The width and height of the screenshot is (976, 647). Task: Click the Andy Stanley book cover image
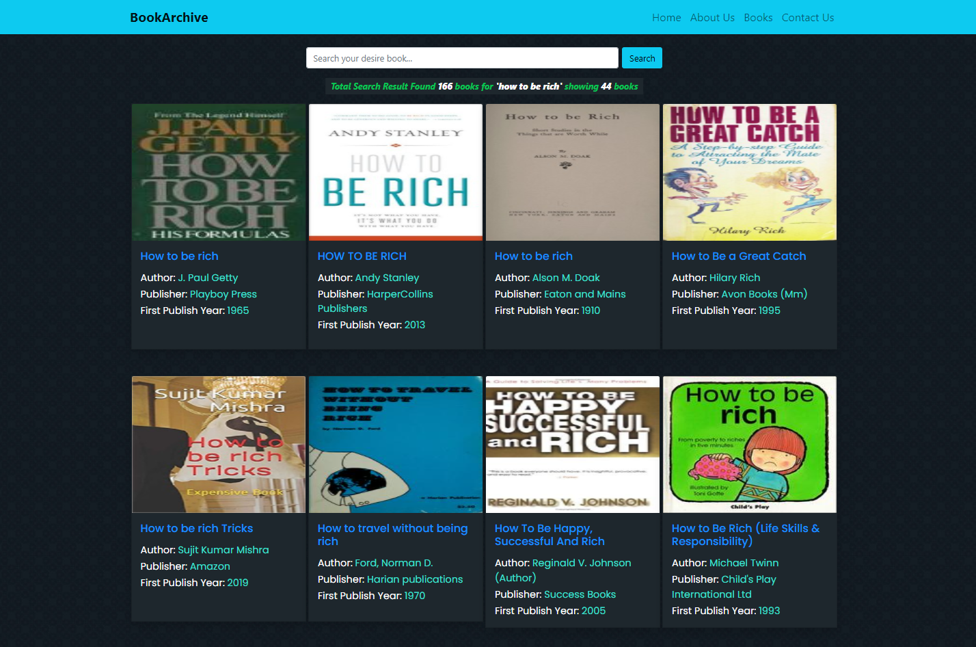(395, 172)
